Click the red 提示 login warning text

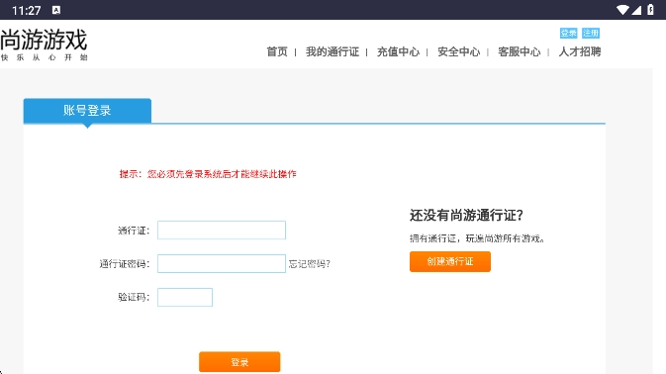[x=208, y=174]
